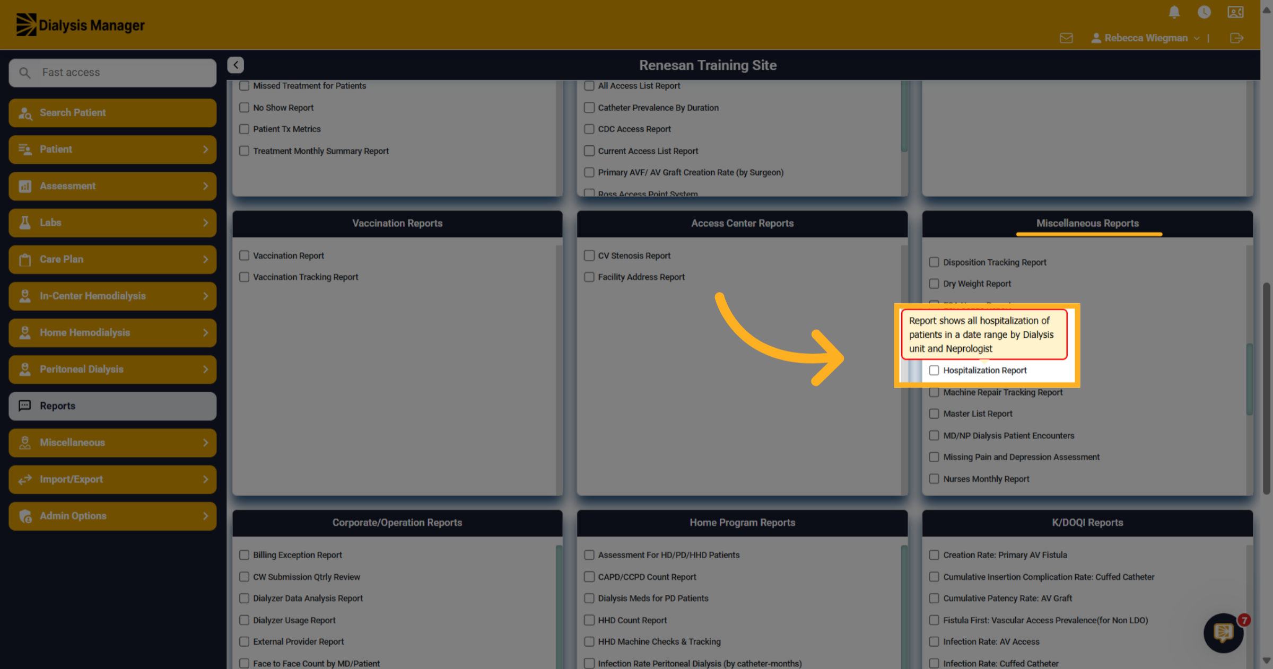Click the Dialysis Manager logo
Screen dimensions: 1273x669
click(x=81, y=25)
